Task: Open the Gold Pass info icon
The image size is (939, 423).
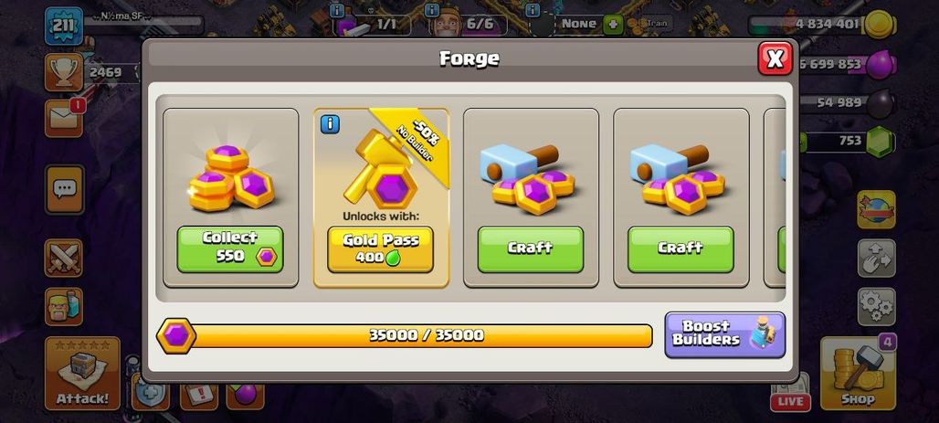Action: (x=330, y=124)
